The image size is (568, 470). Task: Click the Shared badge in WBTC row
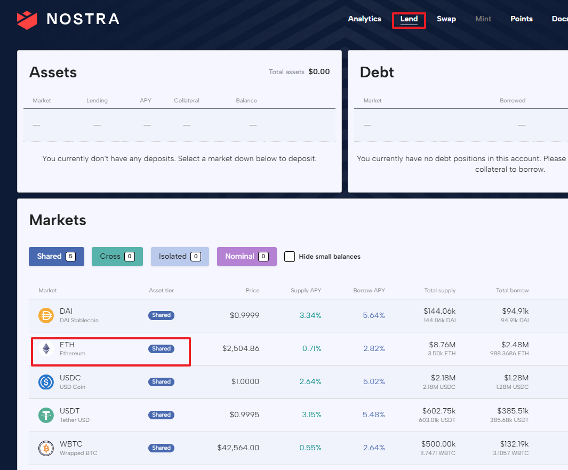tap(161, 448)
